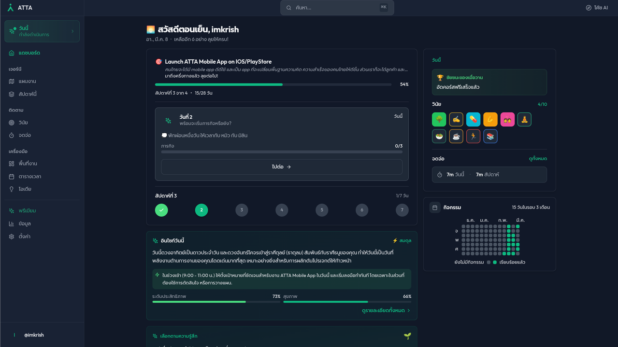Screen dimensions: 618x347
Task: Click the อัดคอร์สฟรีเสร็จแล้ว win text
Action: click(x=458, y=87)
